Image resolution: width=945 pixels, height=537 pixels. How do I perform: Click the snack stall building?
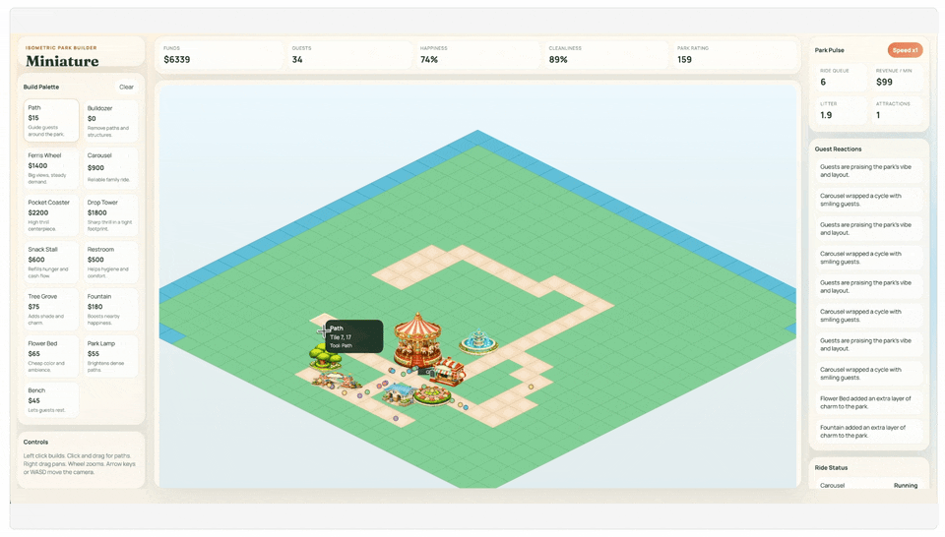click(x=449, y=371)
